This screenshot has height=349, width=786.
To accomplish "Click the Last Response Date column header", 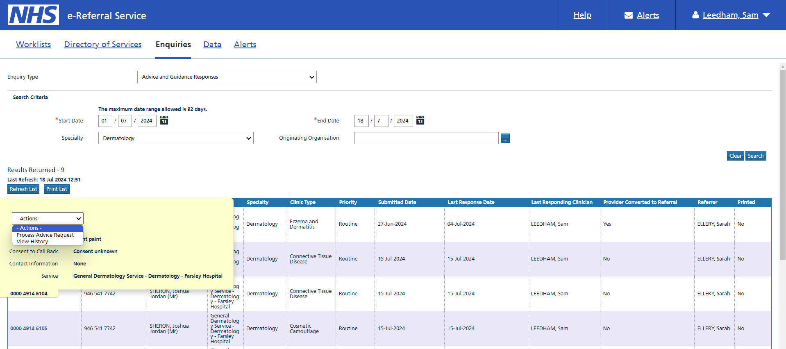I will 471,202.
